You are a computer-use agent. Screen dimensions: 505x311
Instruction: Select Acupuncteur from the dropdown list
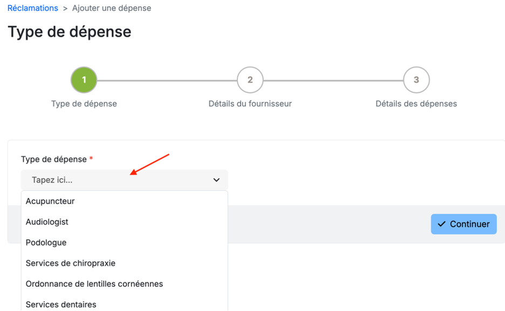50,201
